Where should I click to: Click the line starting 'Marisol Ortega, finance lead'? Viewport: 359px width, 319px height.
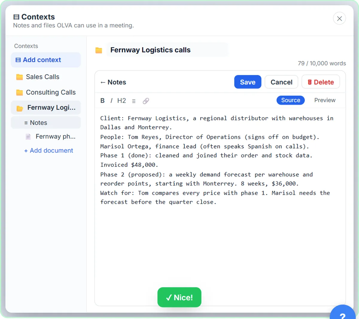point(204,146)
